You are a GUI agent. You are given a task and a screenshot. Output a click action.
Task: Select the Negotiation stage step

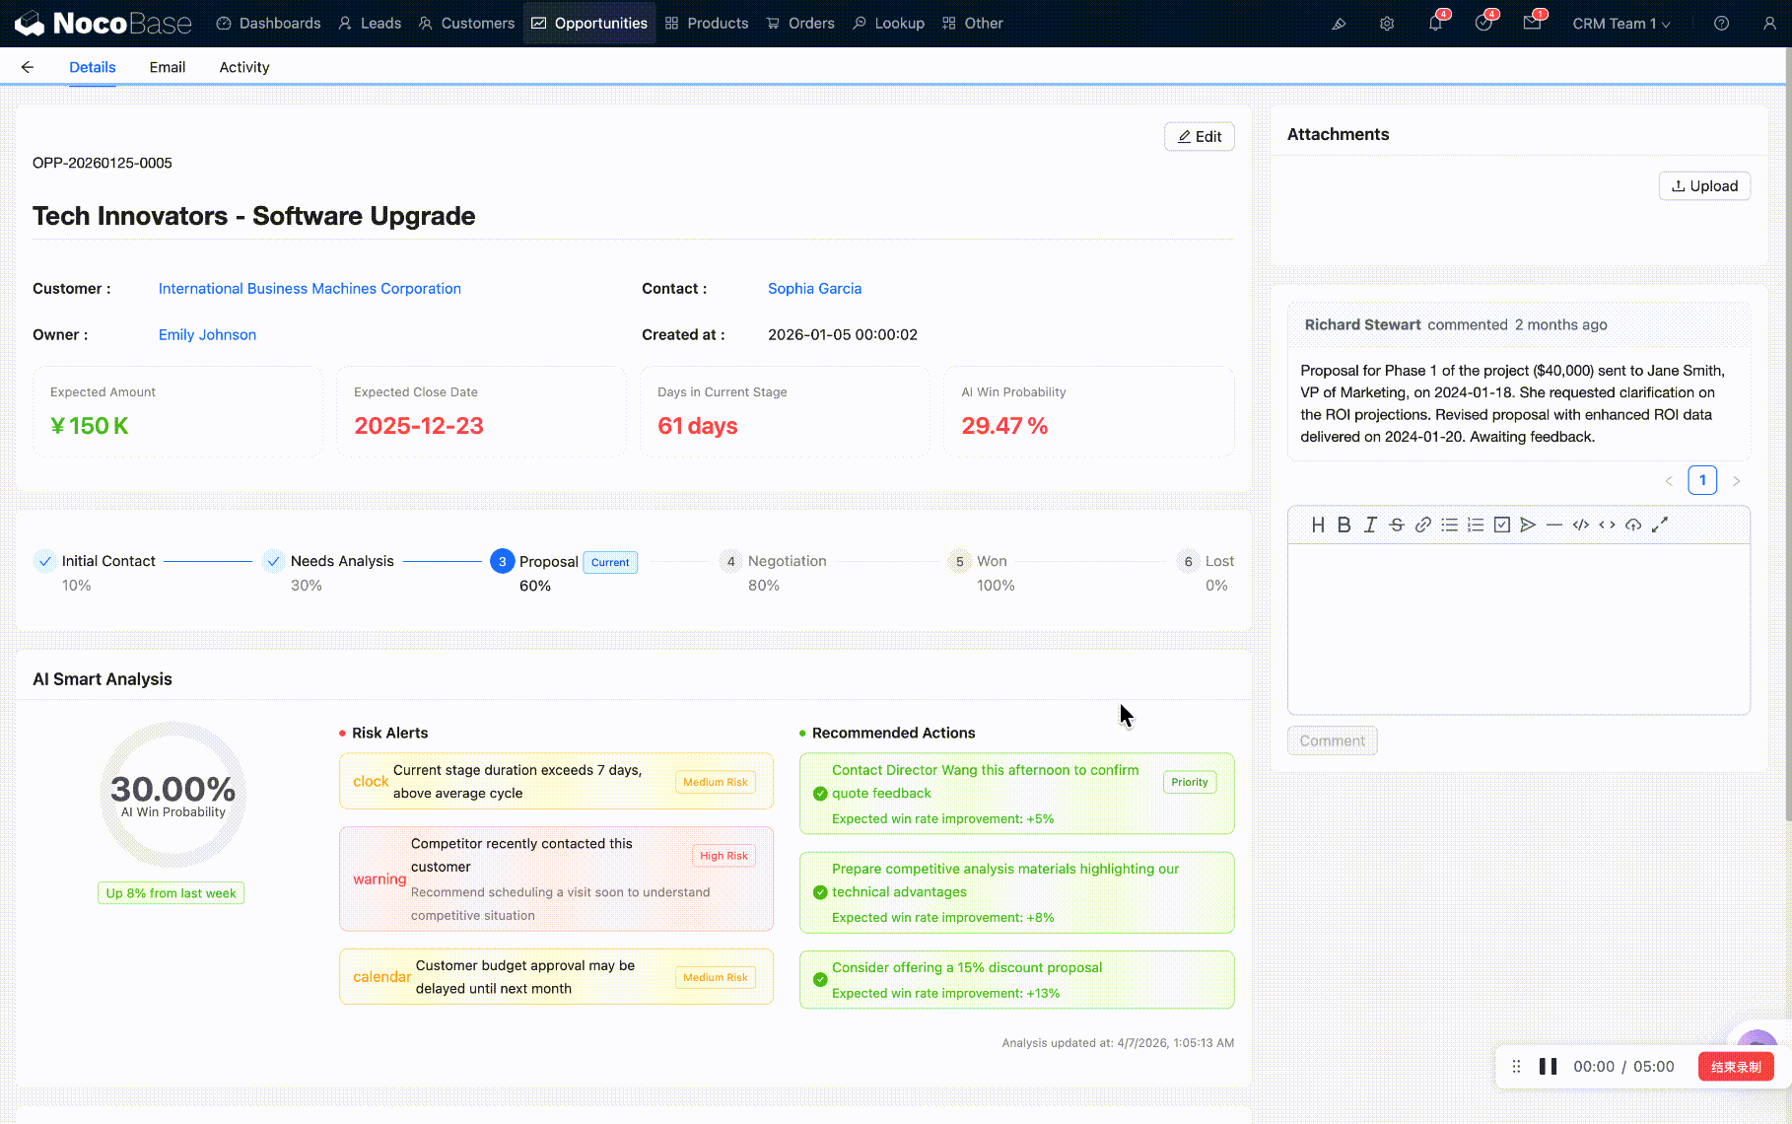pos(786,561)
